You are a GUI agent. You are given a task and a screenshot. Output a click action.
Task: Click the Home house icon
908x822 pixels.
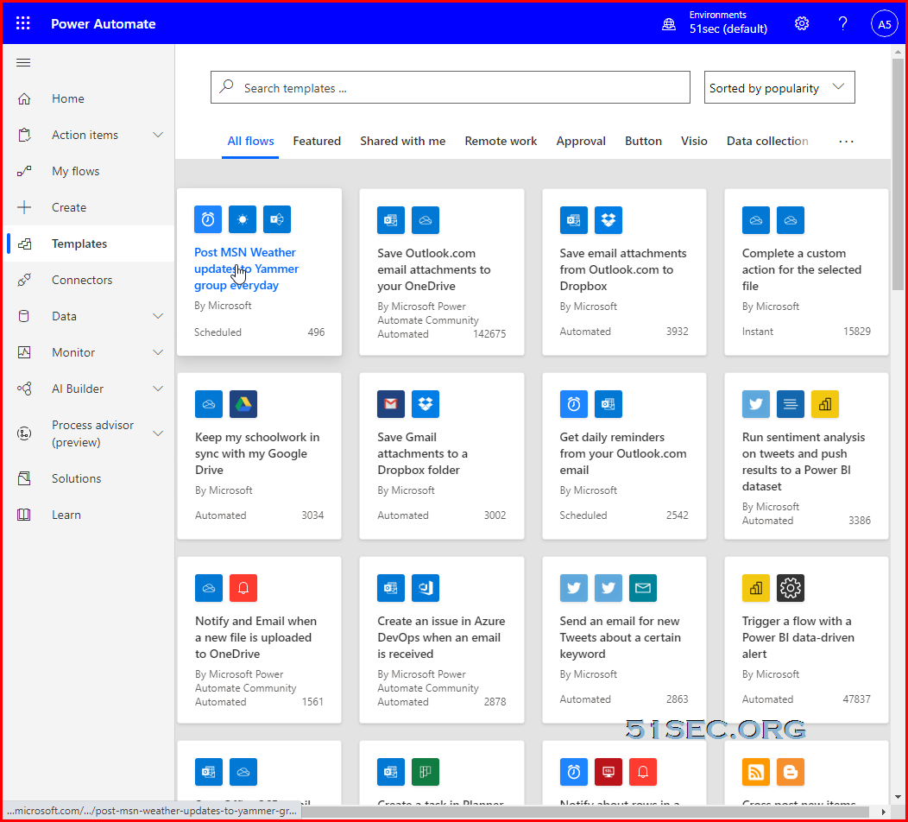(x=24, y=98)
